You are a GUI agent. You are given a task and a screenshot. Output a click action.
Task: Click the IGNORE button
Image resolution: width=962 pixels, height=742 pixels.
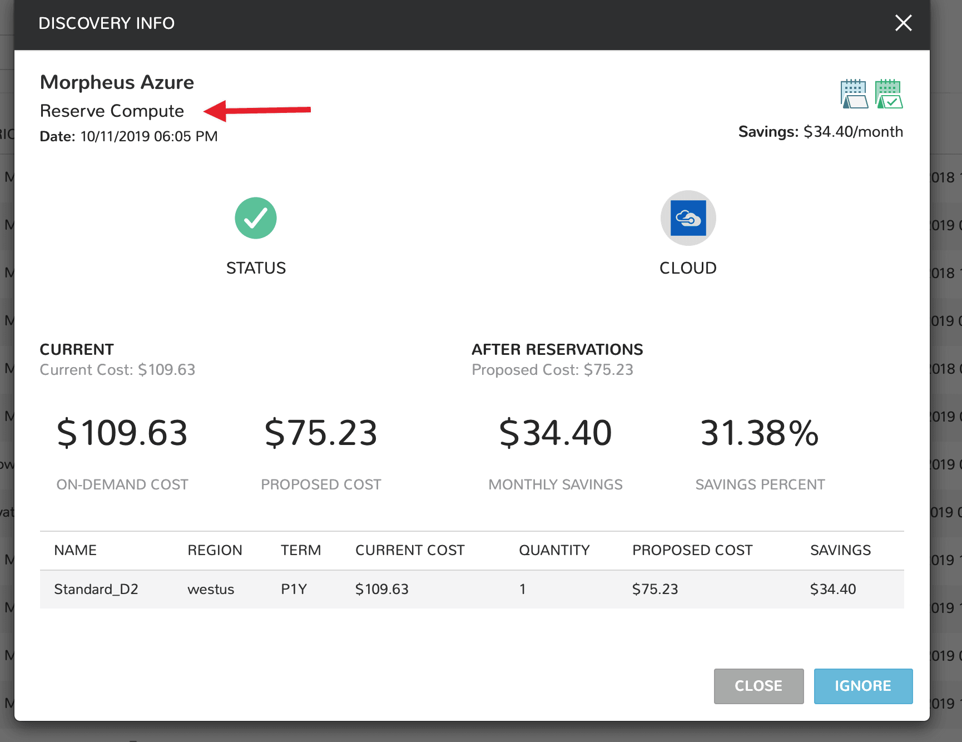[x=863, y=686]
